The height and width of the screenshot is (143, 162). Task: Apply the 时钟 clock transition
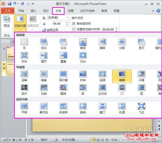83,76
